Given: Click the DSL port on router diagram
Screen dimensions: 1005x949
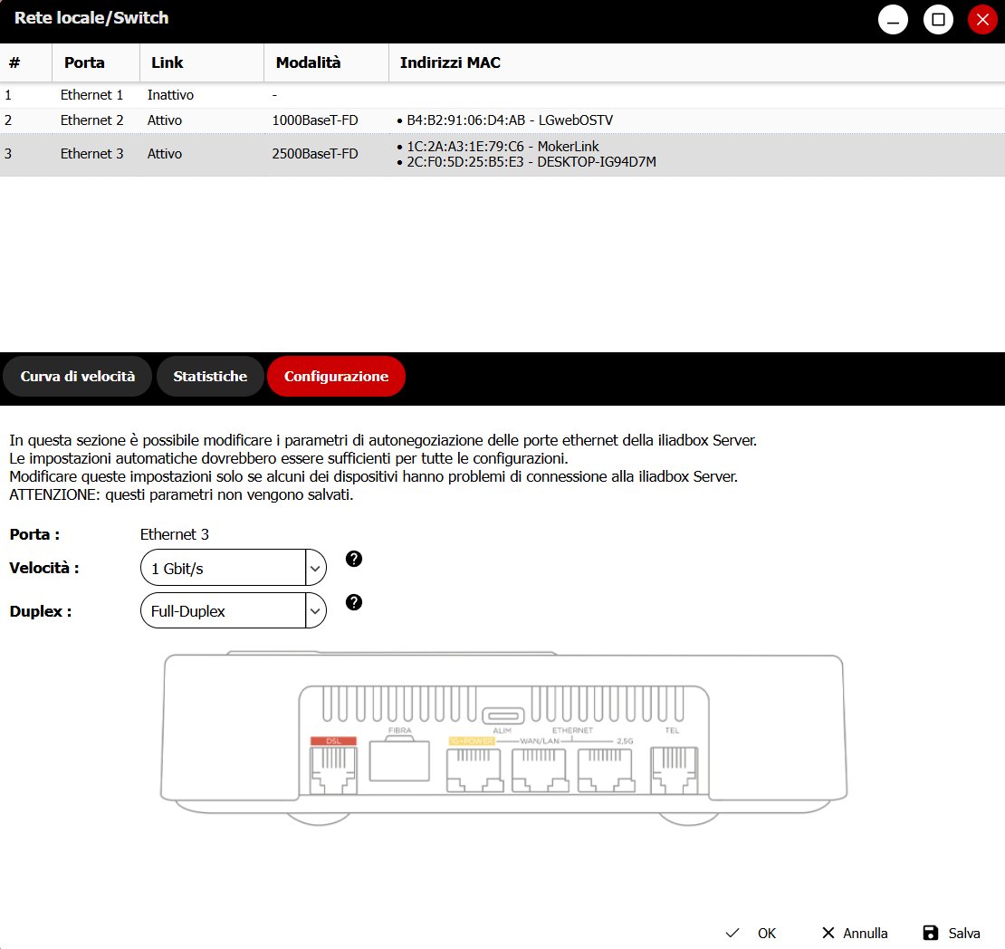Looking at the screenshot, I should click(333, 770).
